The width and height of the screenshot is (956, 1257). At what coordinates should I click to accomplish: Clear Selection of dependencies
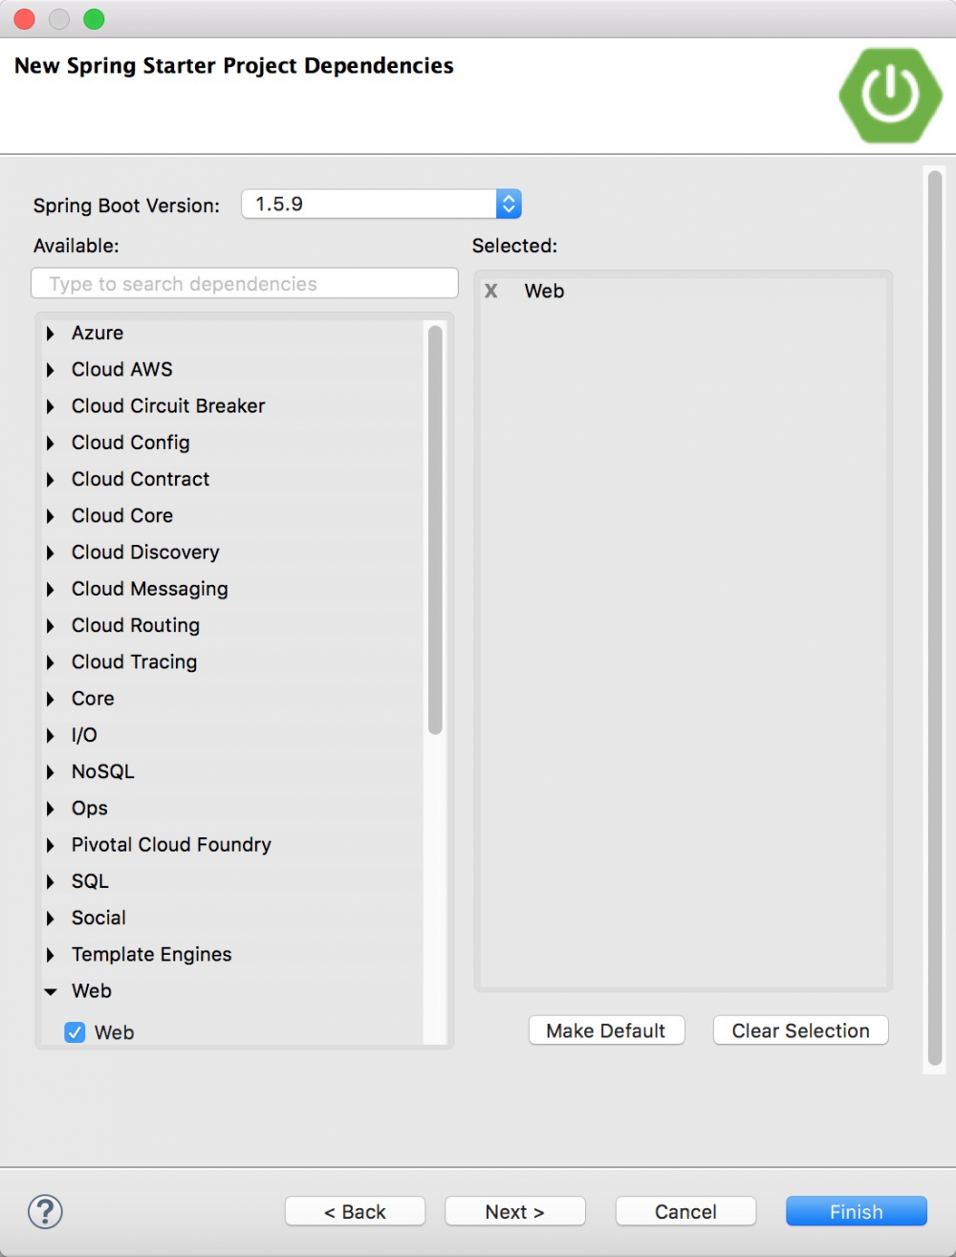coord(800,1030)
